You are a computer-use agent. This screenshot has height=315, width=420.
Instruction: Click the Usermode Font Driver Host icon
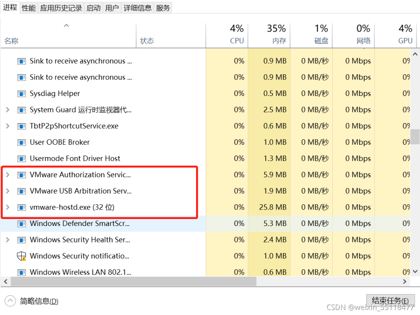21,159
